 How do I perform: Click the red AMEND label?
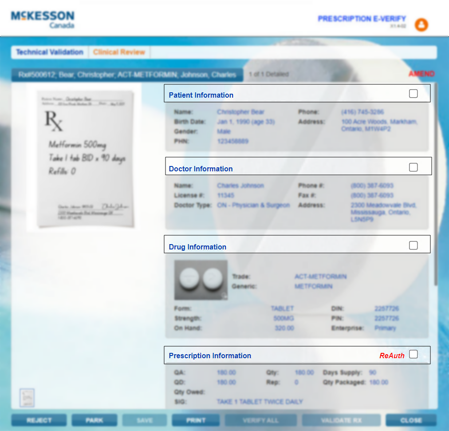tap(421, 74)
